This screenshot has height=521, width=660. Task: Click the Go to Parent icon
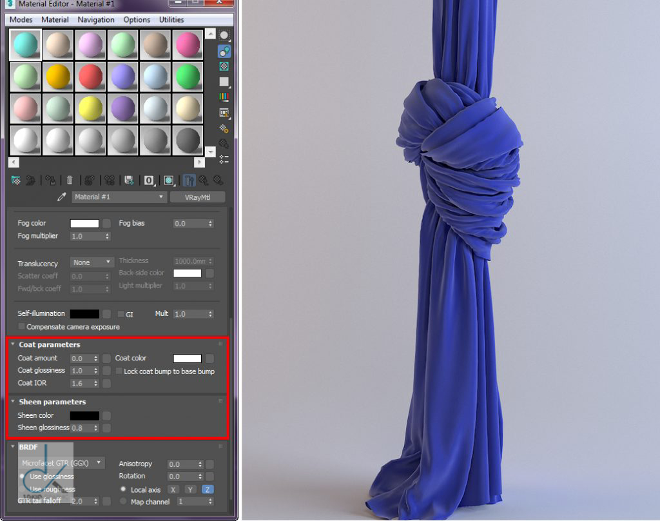pos(204,181)
